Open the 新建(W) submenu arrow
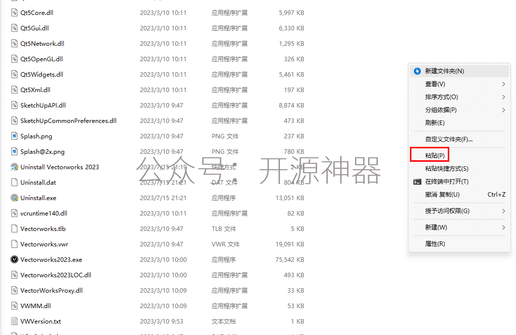The image size is (516, 335). coord(504,228)
